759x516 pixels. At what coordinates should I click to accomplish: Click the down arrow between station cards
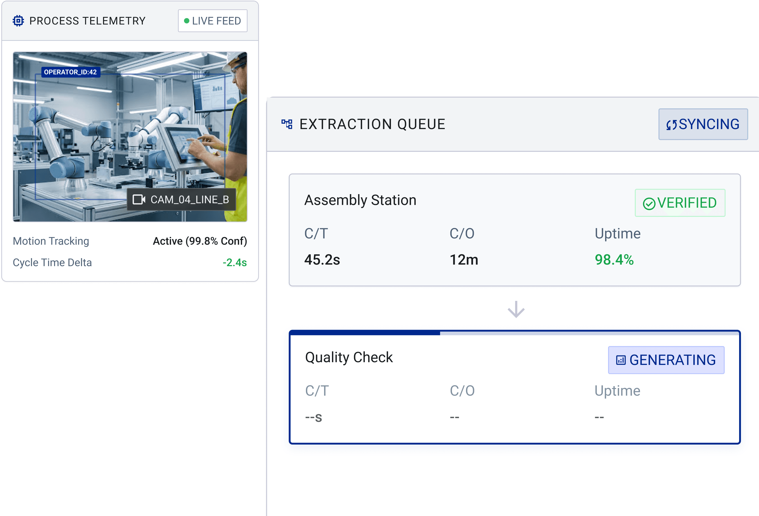click(516, 309)
